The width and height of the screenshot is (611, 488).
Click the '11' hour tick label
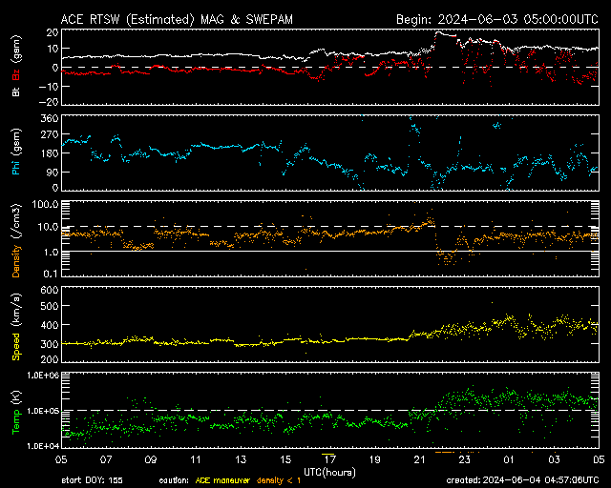tap(196, 459)
